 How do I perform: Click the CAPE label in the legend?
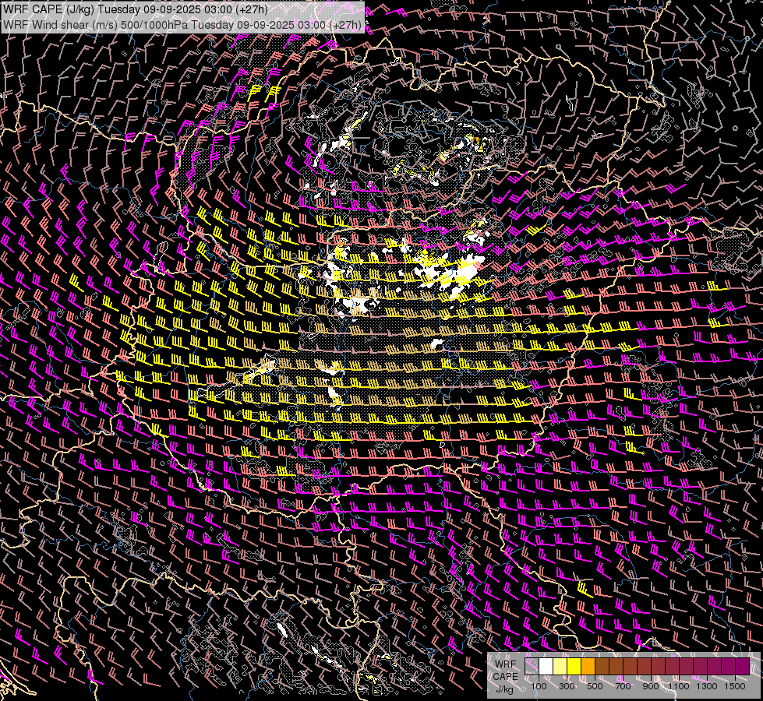point(505,677)
